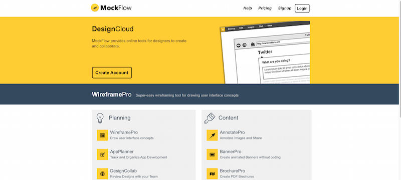Screen dimensions: 401x180
Task: Click 'Annotate Images and Share' text
Action: click(x=241, y=138)
